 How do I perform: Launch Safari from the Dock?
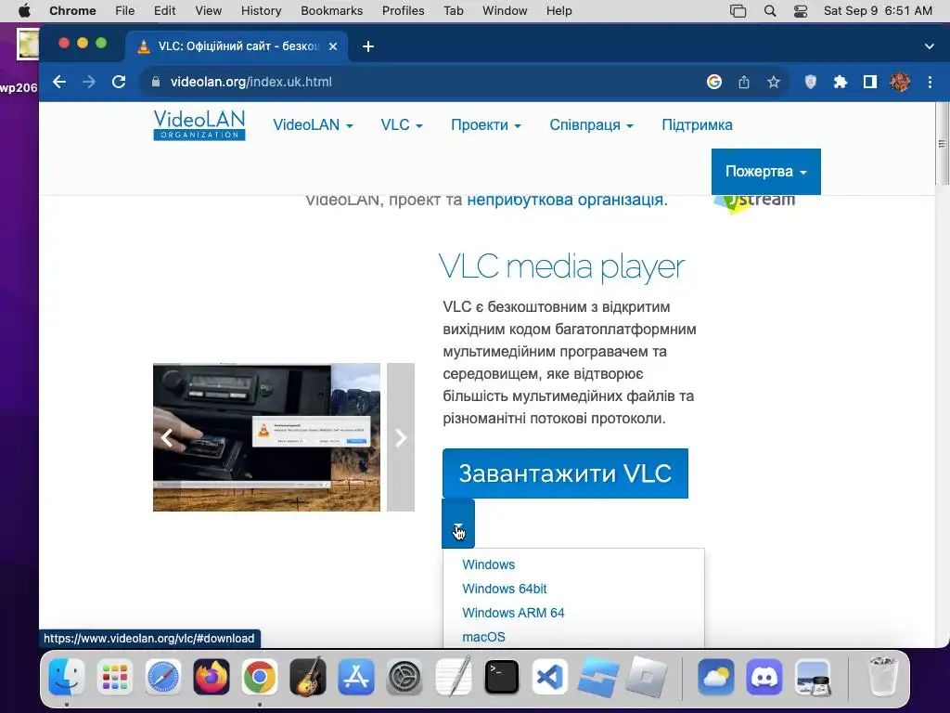pyautogui.click(x=163, y=677)
